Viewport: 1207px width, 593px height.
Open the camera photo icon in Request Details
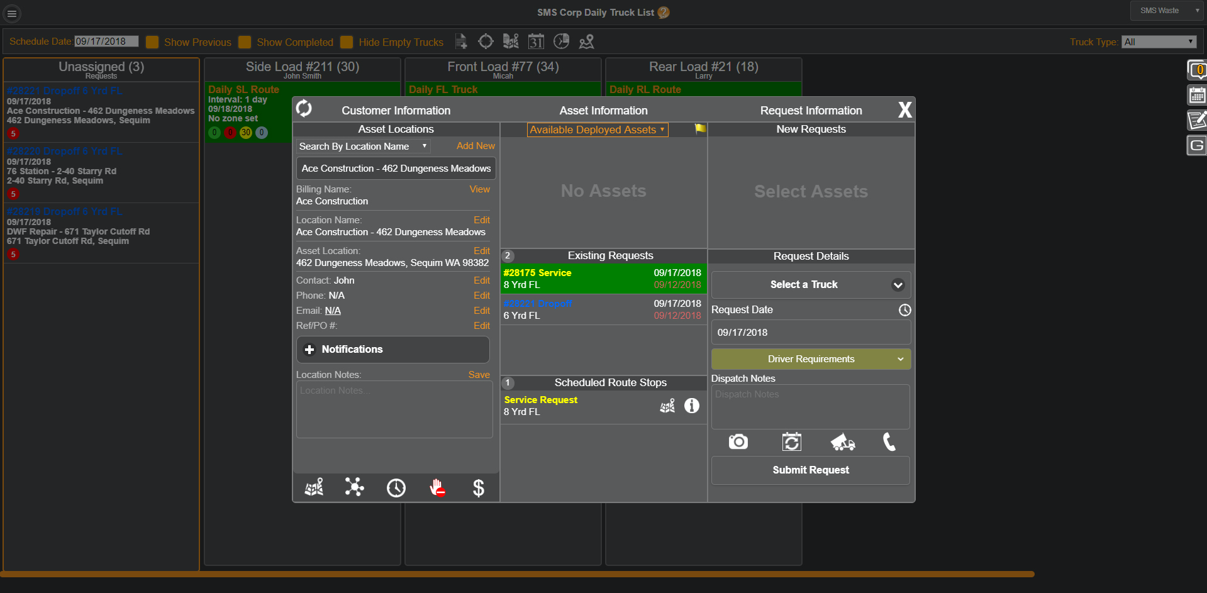[x=737, y=442]
